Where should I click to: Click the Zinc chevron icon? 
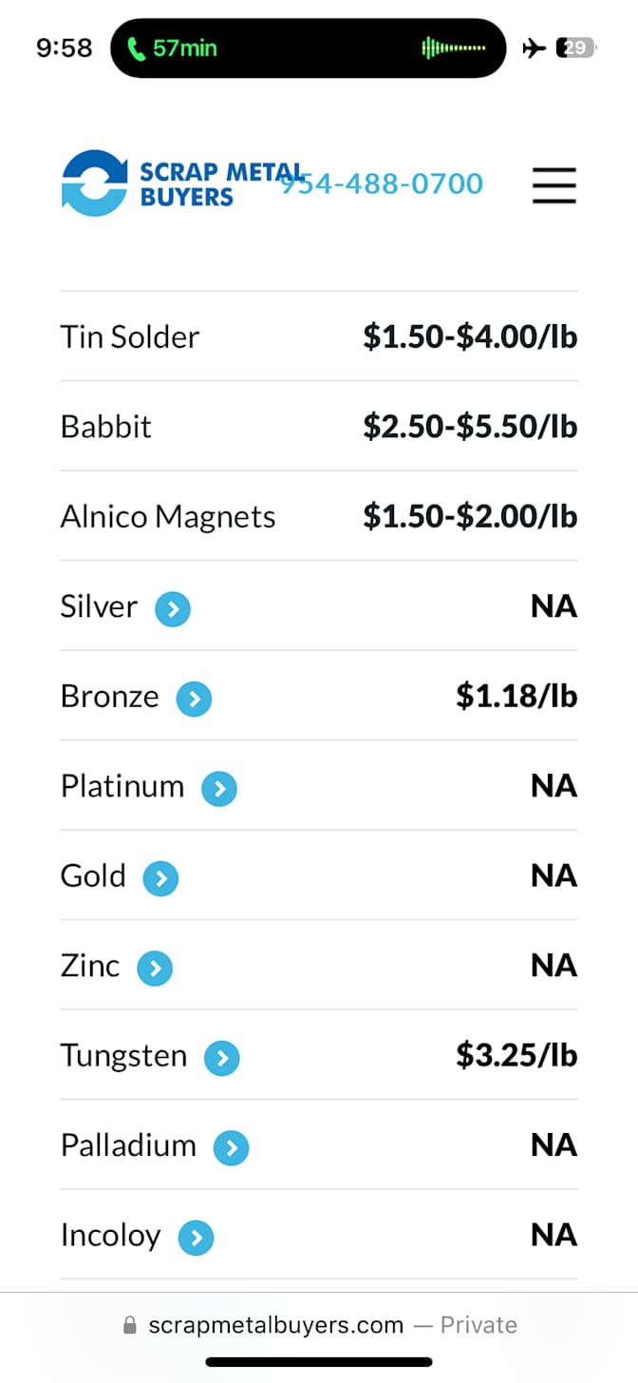click(155, 968)
